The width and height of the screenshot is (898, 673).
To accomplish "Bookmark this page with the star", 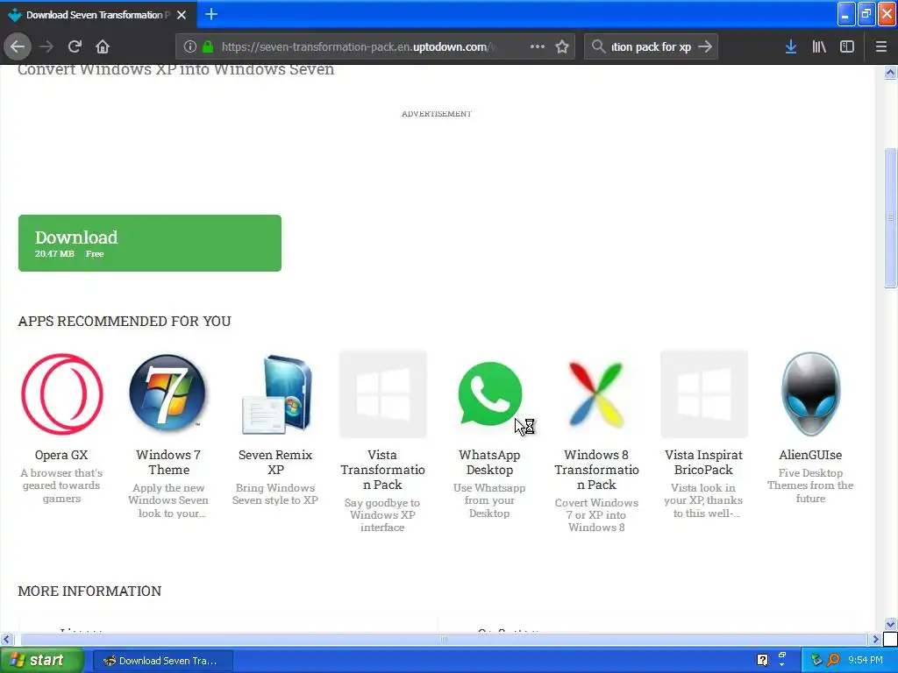I will click(562, 47).
